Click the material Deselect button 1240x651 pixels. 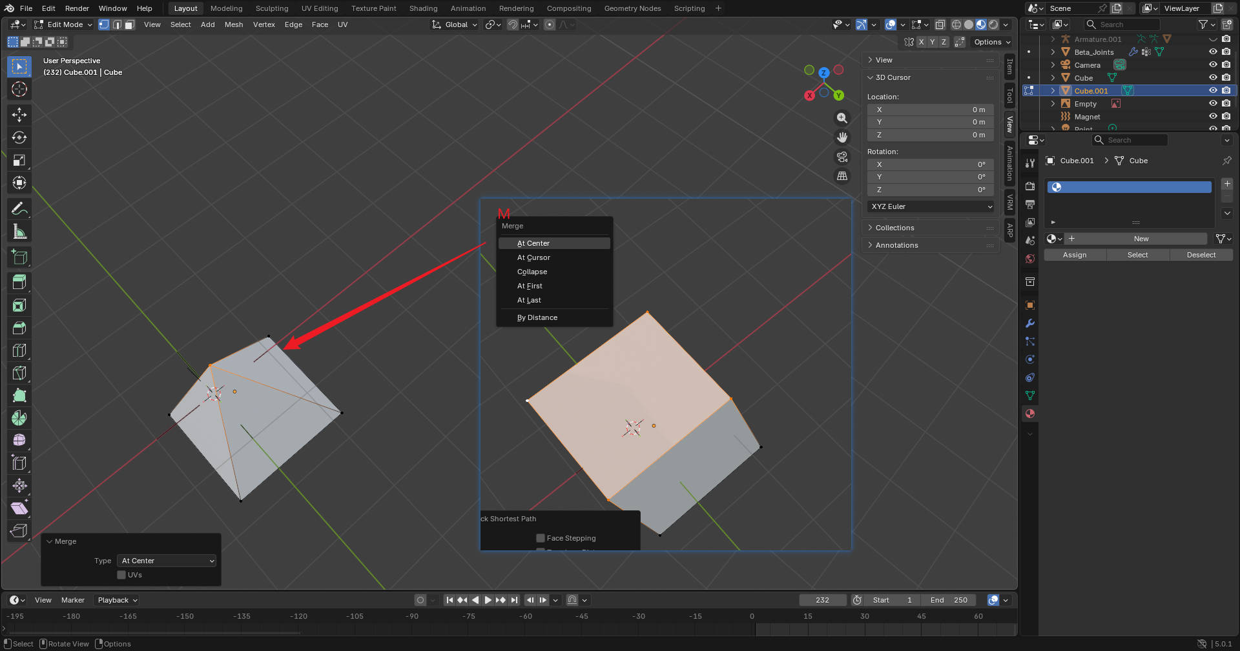[x=1201, y=255]
